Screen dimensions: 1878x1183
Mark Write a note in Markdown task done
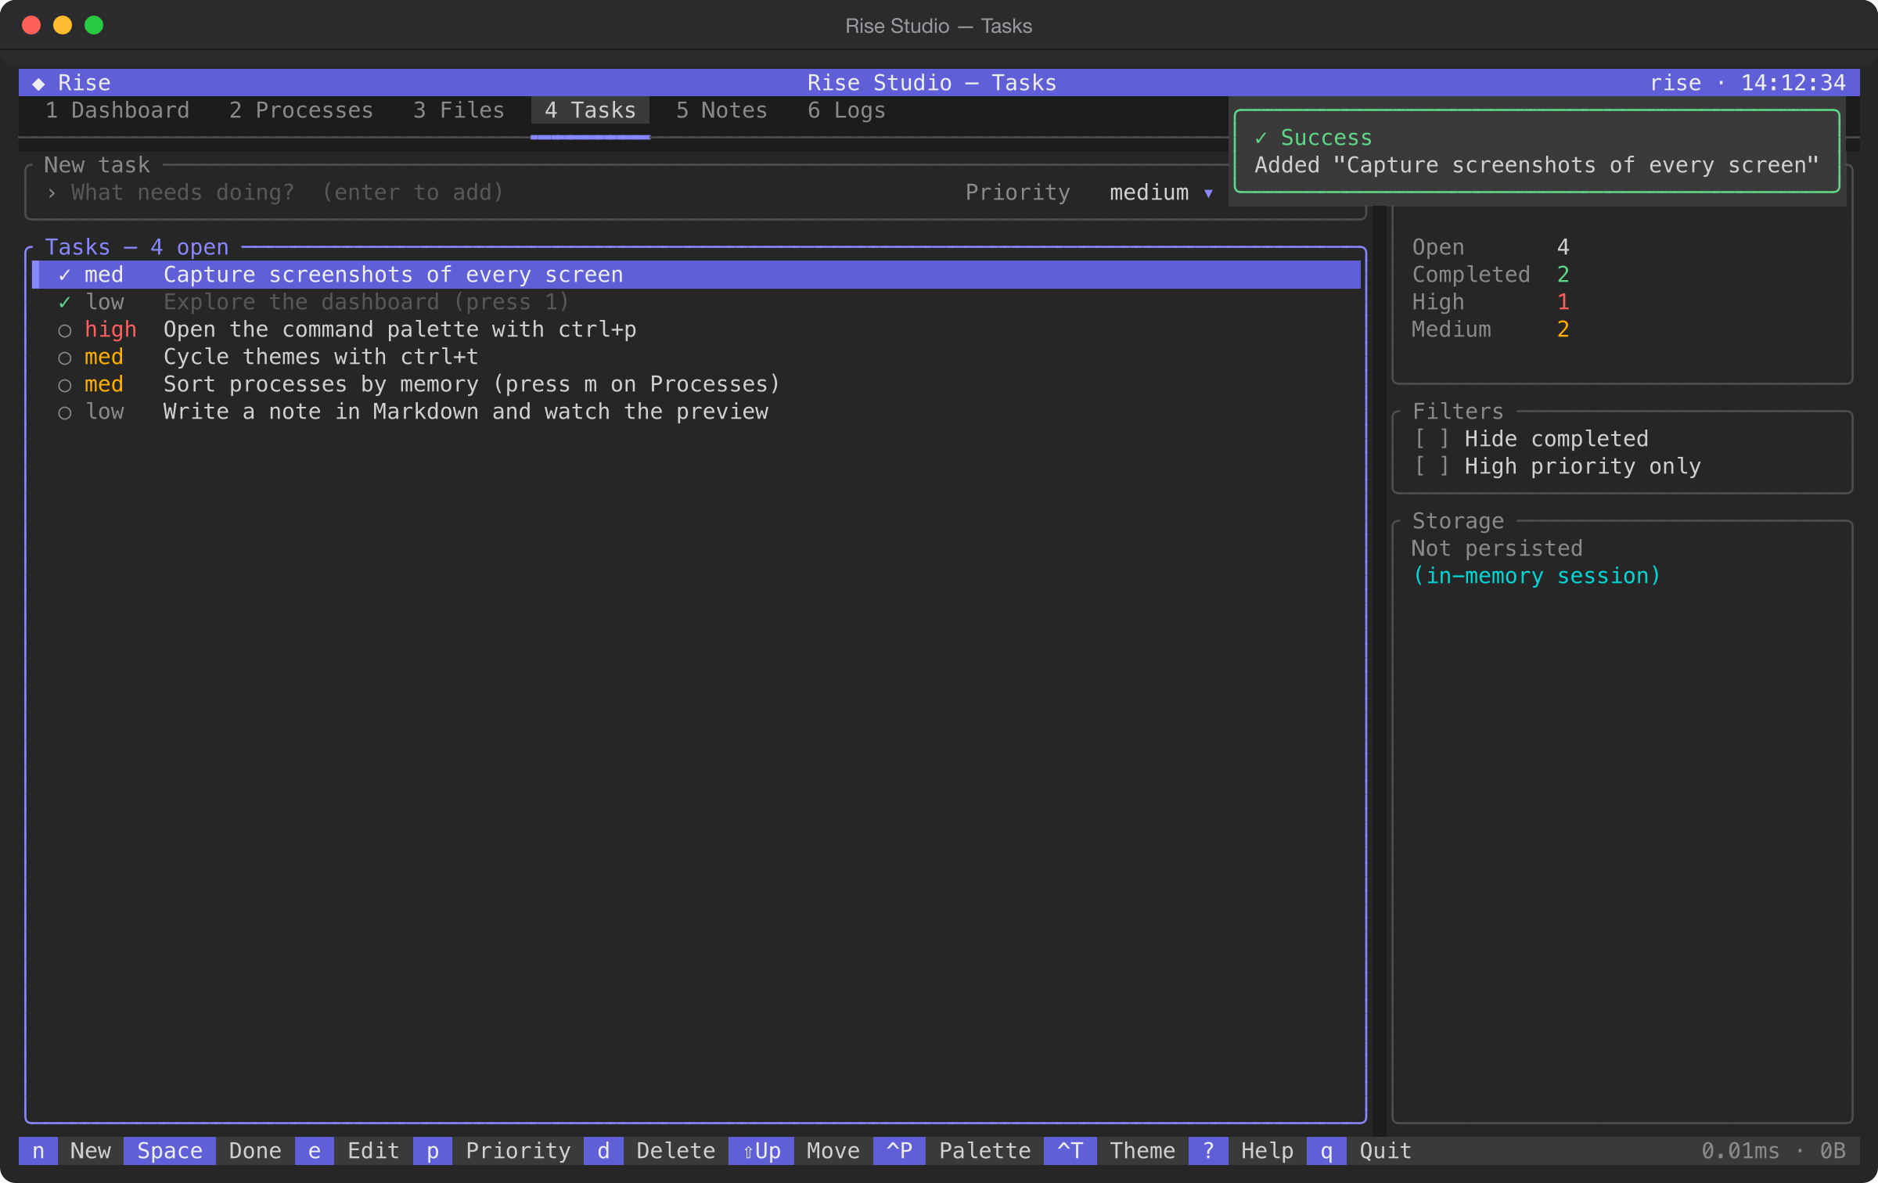coord(65,412)
